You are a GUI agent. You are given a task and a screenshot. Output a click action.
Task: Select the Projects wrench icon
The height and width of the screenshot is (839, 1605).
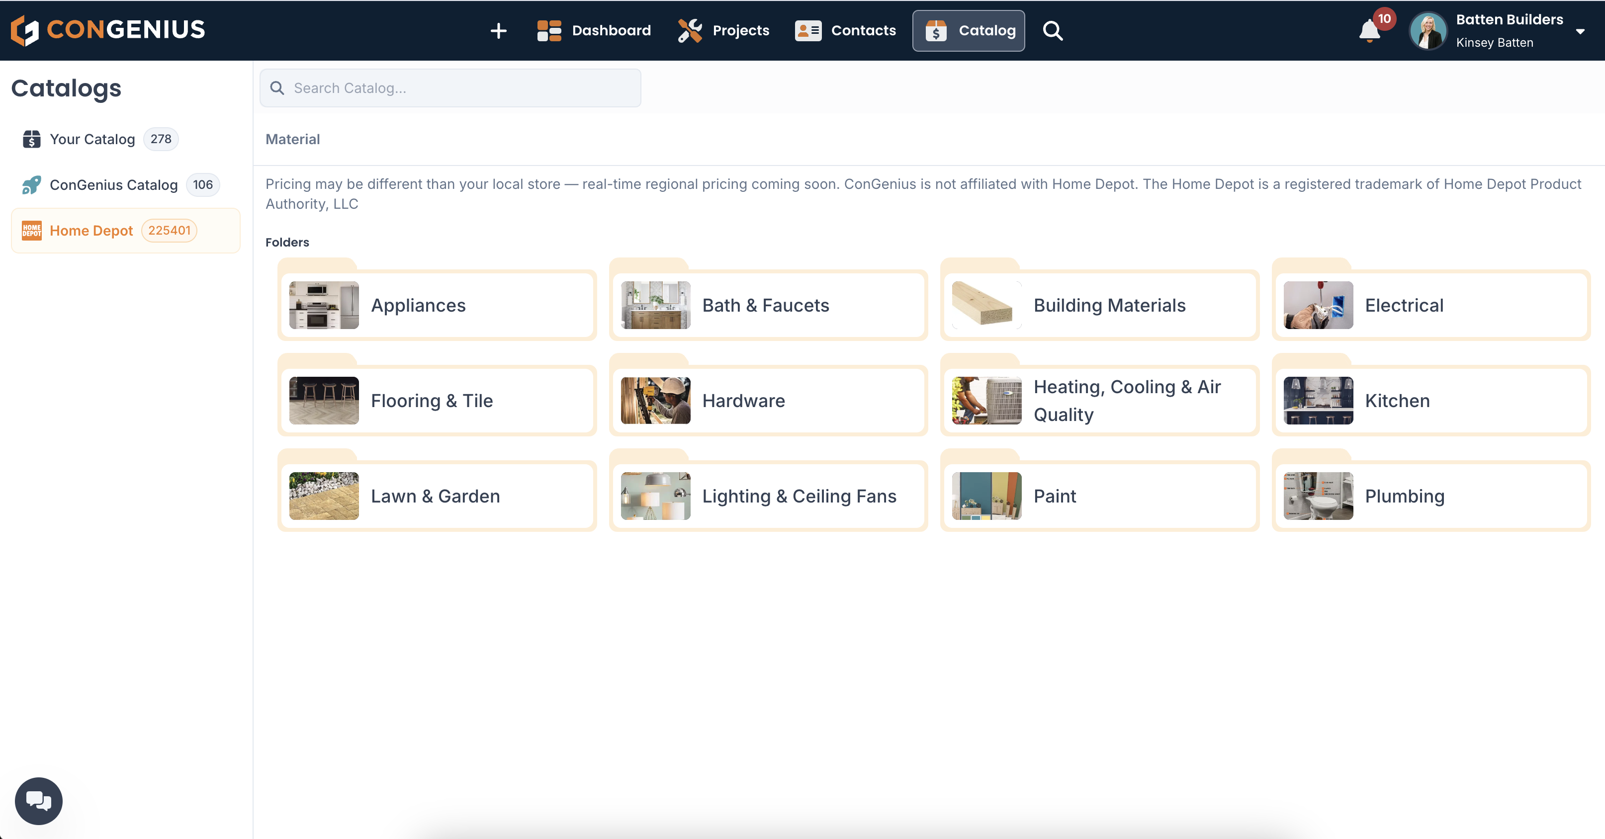pyautogui.click(x=689, y=30)
